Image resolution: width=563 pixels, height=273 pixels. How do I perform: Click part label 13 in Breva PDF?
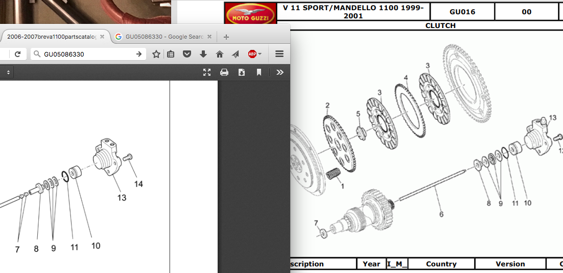[x=122, y=198]
